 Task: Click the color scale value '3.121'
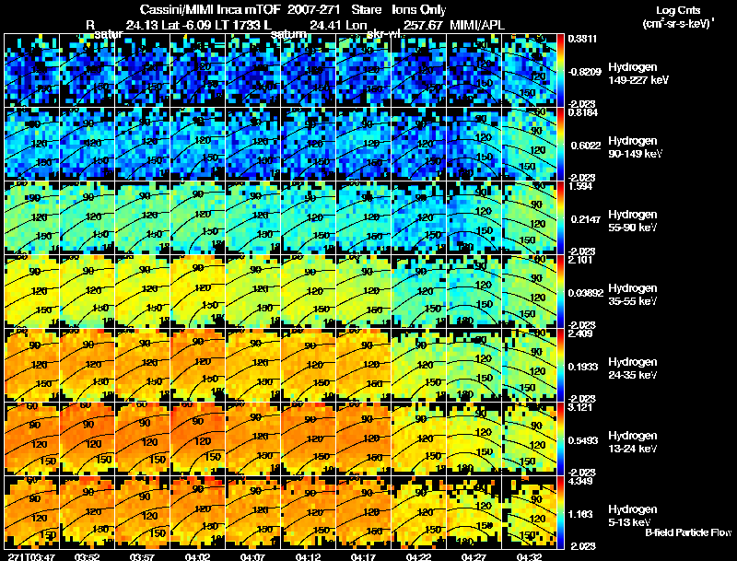[580, 407]
